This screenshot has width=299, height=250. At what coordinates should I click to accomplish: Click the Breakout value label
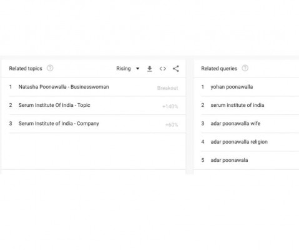(x=167, y=88)
